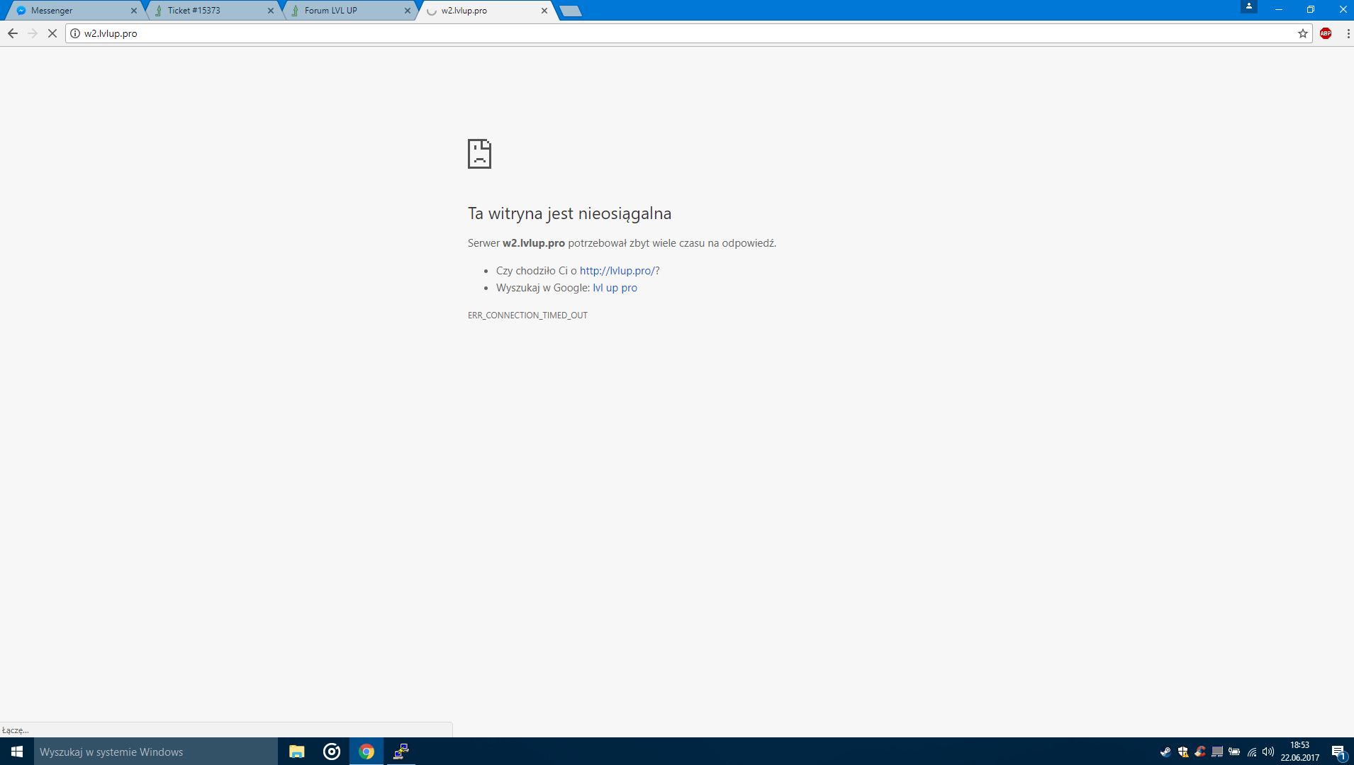Close the Messenger tab
Viewport: 1354px width, 765px height.
[134, 11]
